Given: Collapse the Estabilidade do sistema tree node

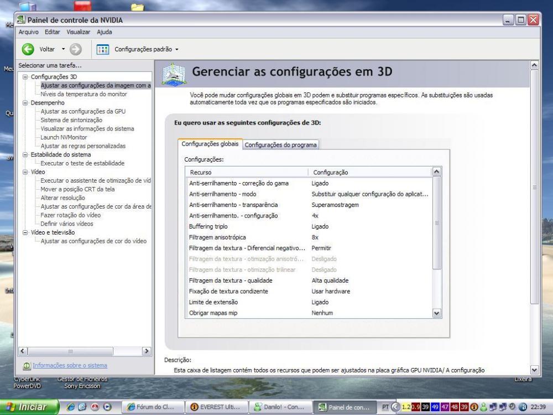Looking at the screenshot, I should pyautogui.click(x=25, y=155).
